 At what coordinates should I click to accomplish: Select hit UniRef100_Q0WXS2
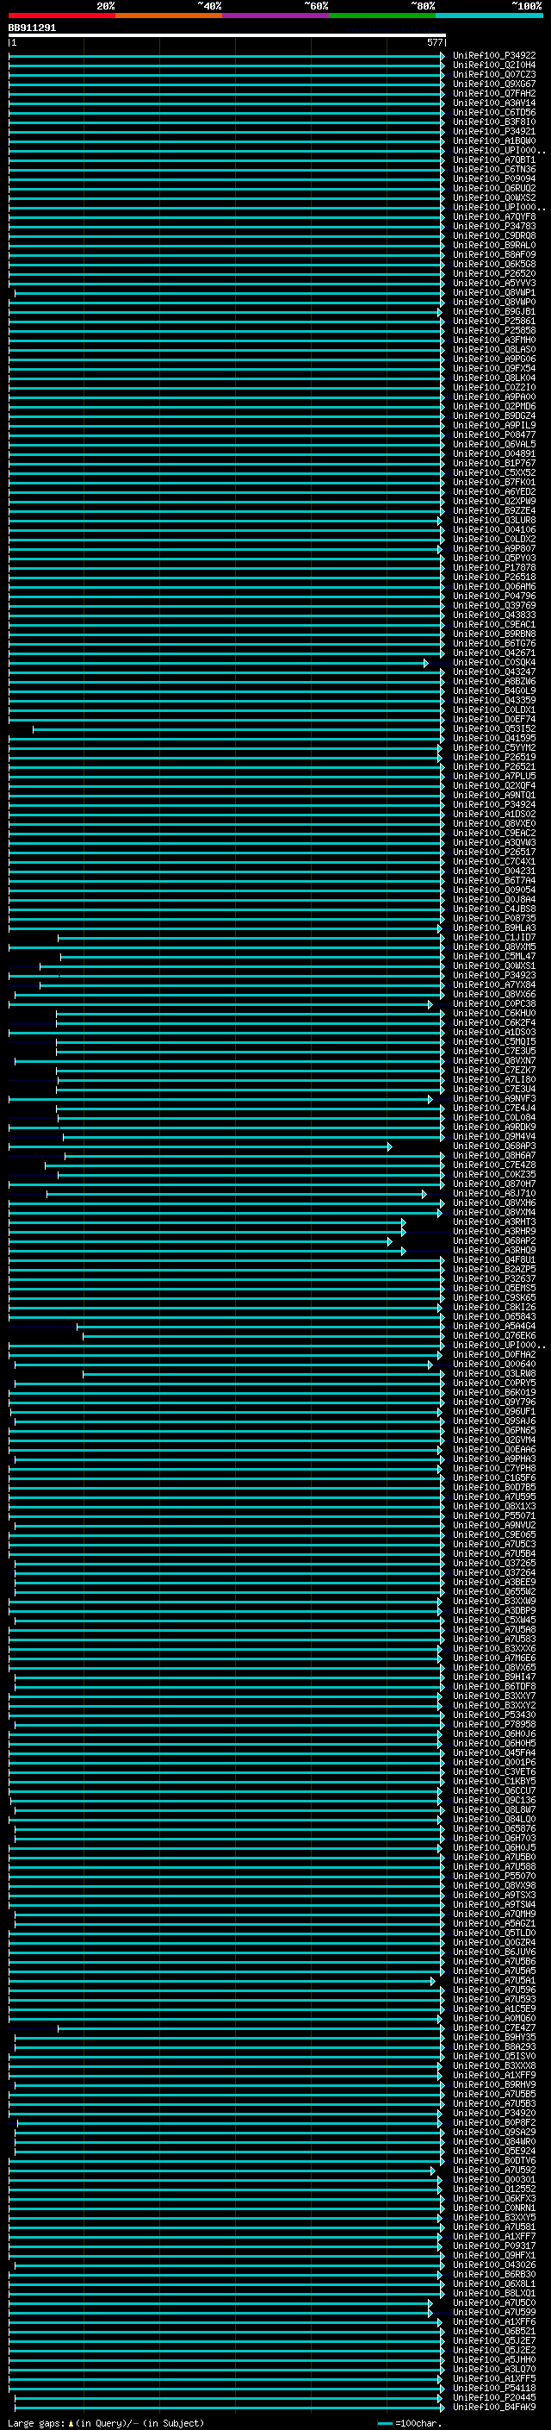(x=493, y=198)
